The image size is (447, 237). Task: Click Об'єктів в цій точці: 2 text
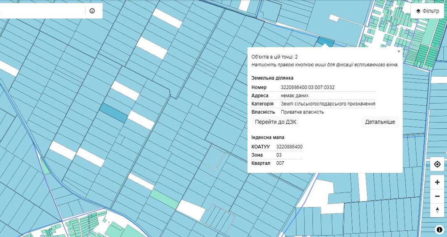pos(274,57)
